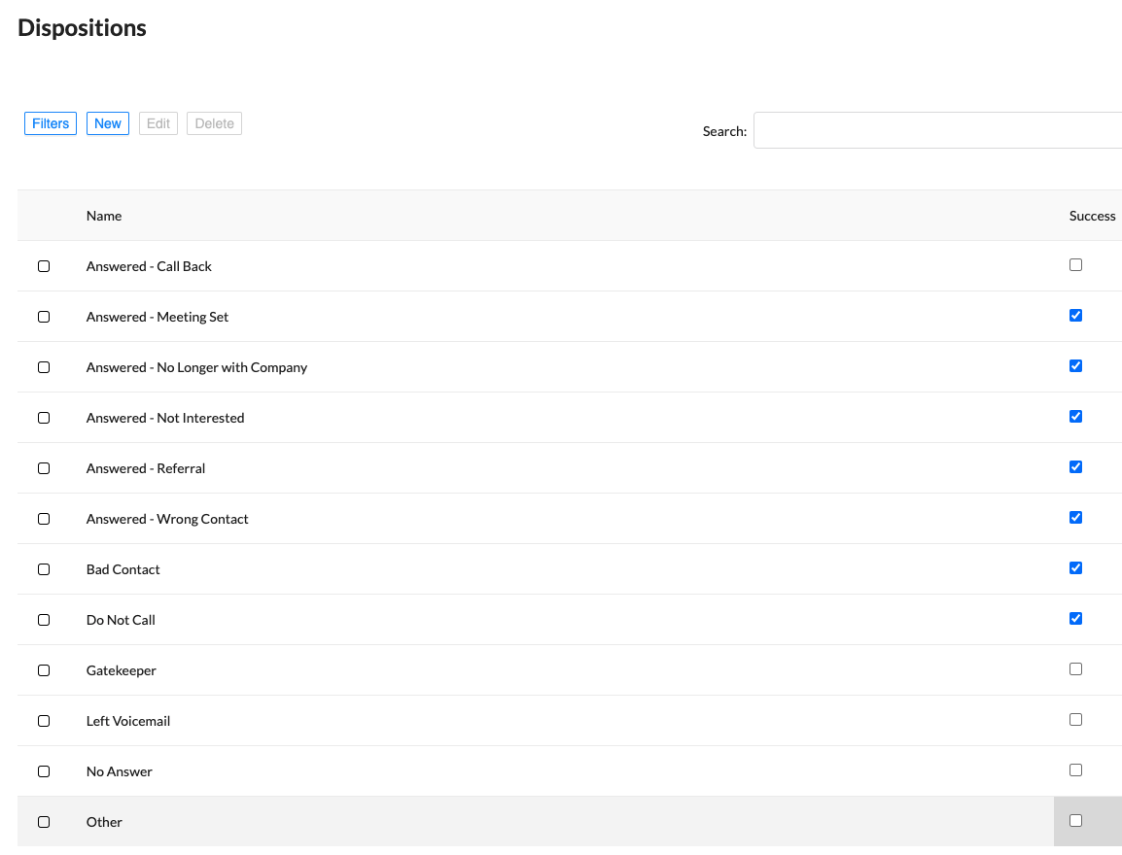Screen dimensions: 1122x855
Task: Uncheck Success for Answered - Not Interested
Action: coord(1075,416)
